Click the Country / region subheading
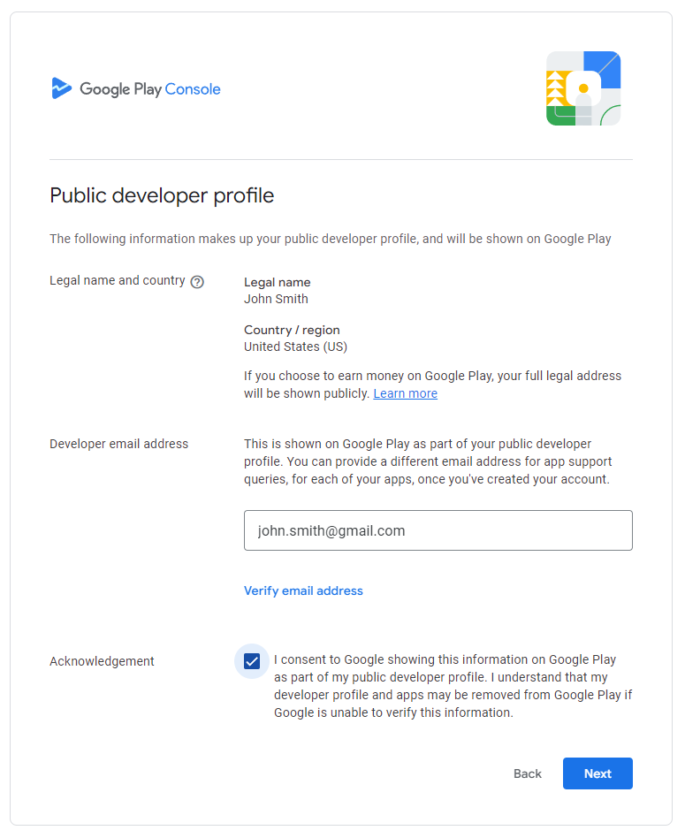This screenshot has height=838, width=685. coord(292,330)
